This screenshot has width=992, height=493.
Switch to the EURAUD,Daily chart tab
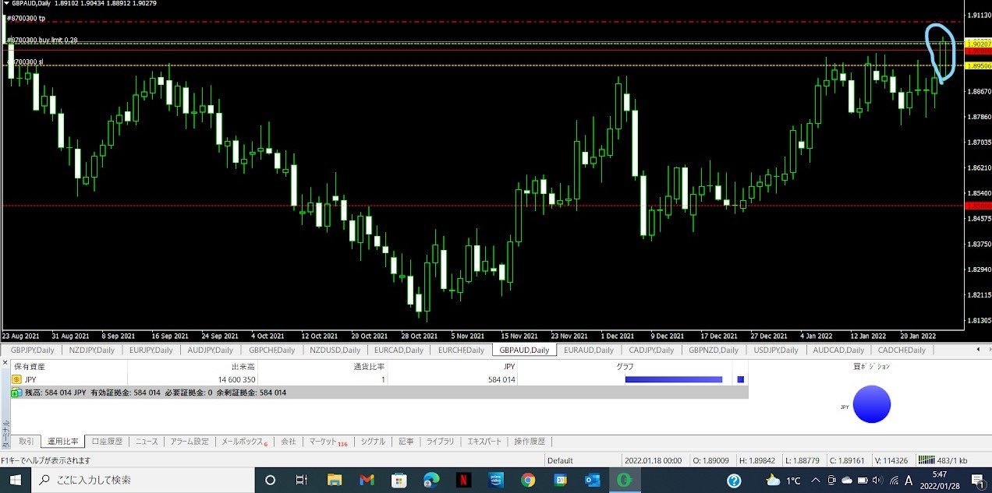(x=589, y=350)
